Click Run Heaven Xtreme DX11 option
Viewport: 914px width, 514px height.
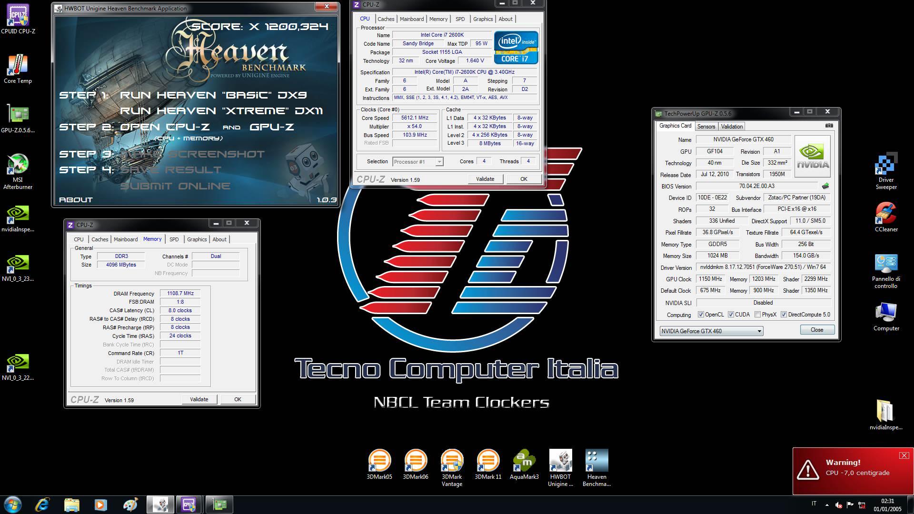click(x=221, y=111)
